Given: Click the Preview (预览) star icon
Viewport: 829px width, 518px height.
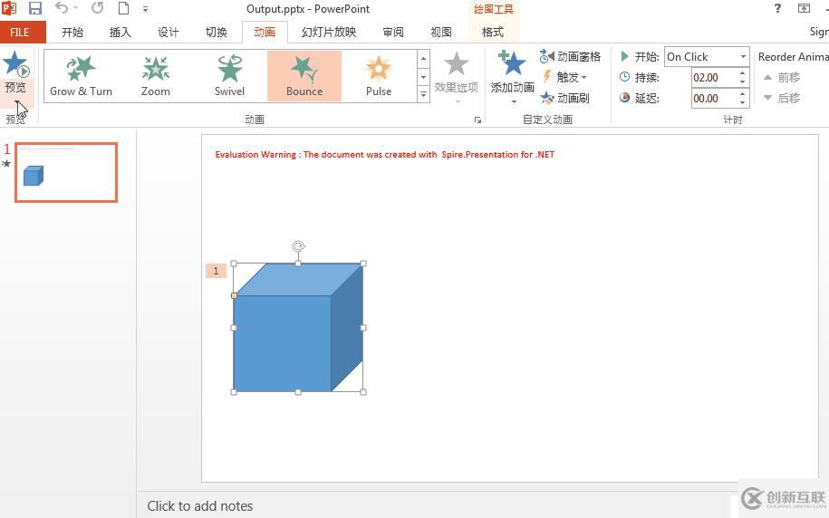Looking at the screenshot, I should (x=16, y=64).
